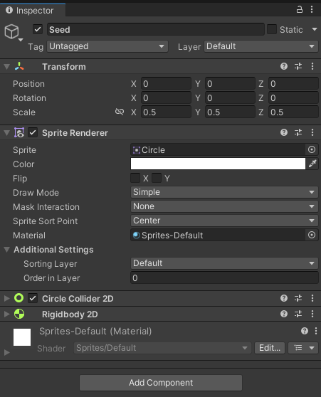The width and height of the screenshot is (321, 397).
Task: Expand the Rigidbody 2D component
Action: 7,314
